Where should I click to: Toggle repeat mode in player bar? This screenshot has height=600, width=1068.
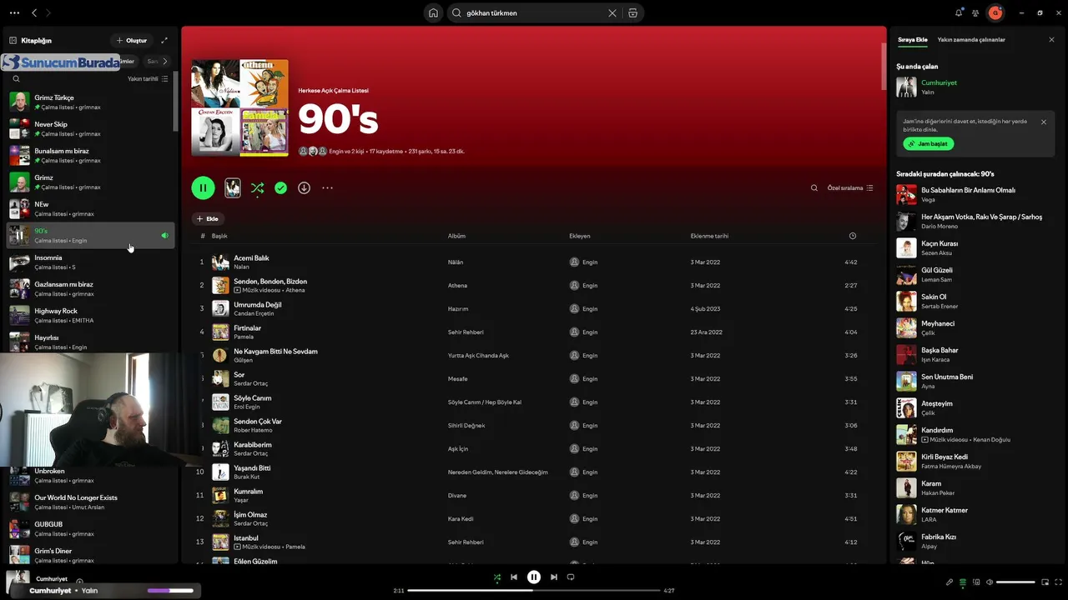(571, 577)
